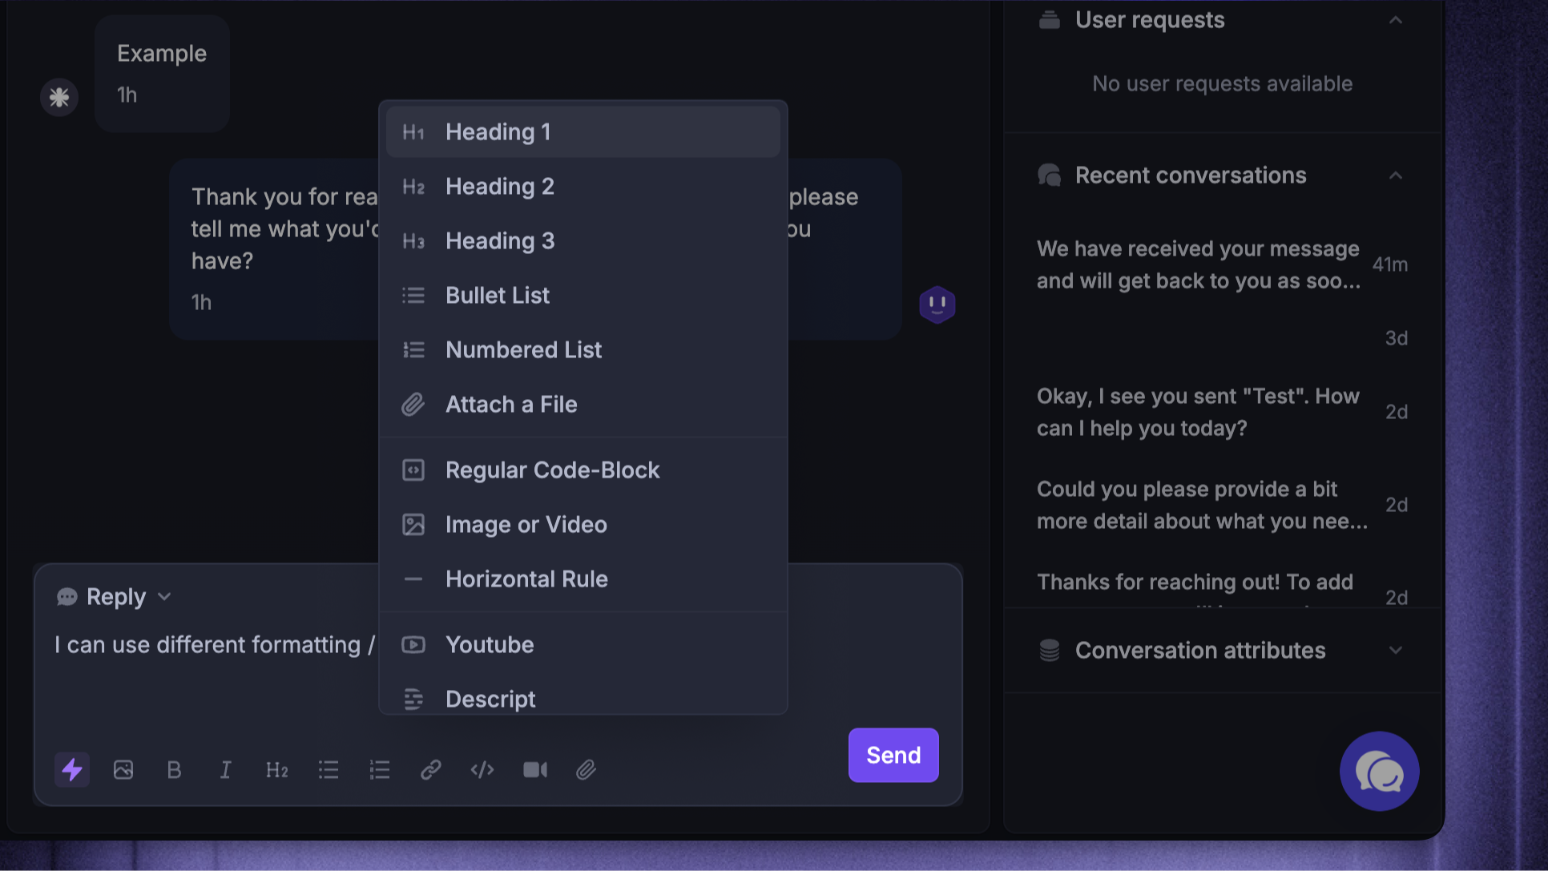This screenshot has width=1548, height=871.
Task: Collapse the Recent conversations section
Action: pos(1396,175)
